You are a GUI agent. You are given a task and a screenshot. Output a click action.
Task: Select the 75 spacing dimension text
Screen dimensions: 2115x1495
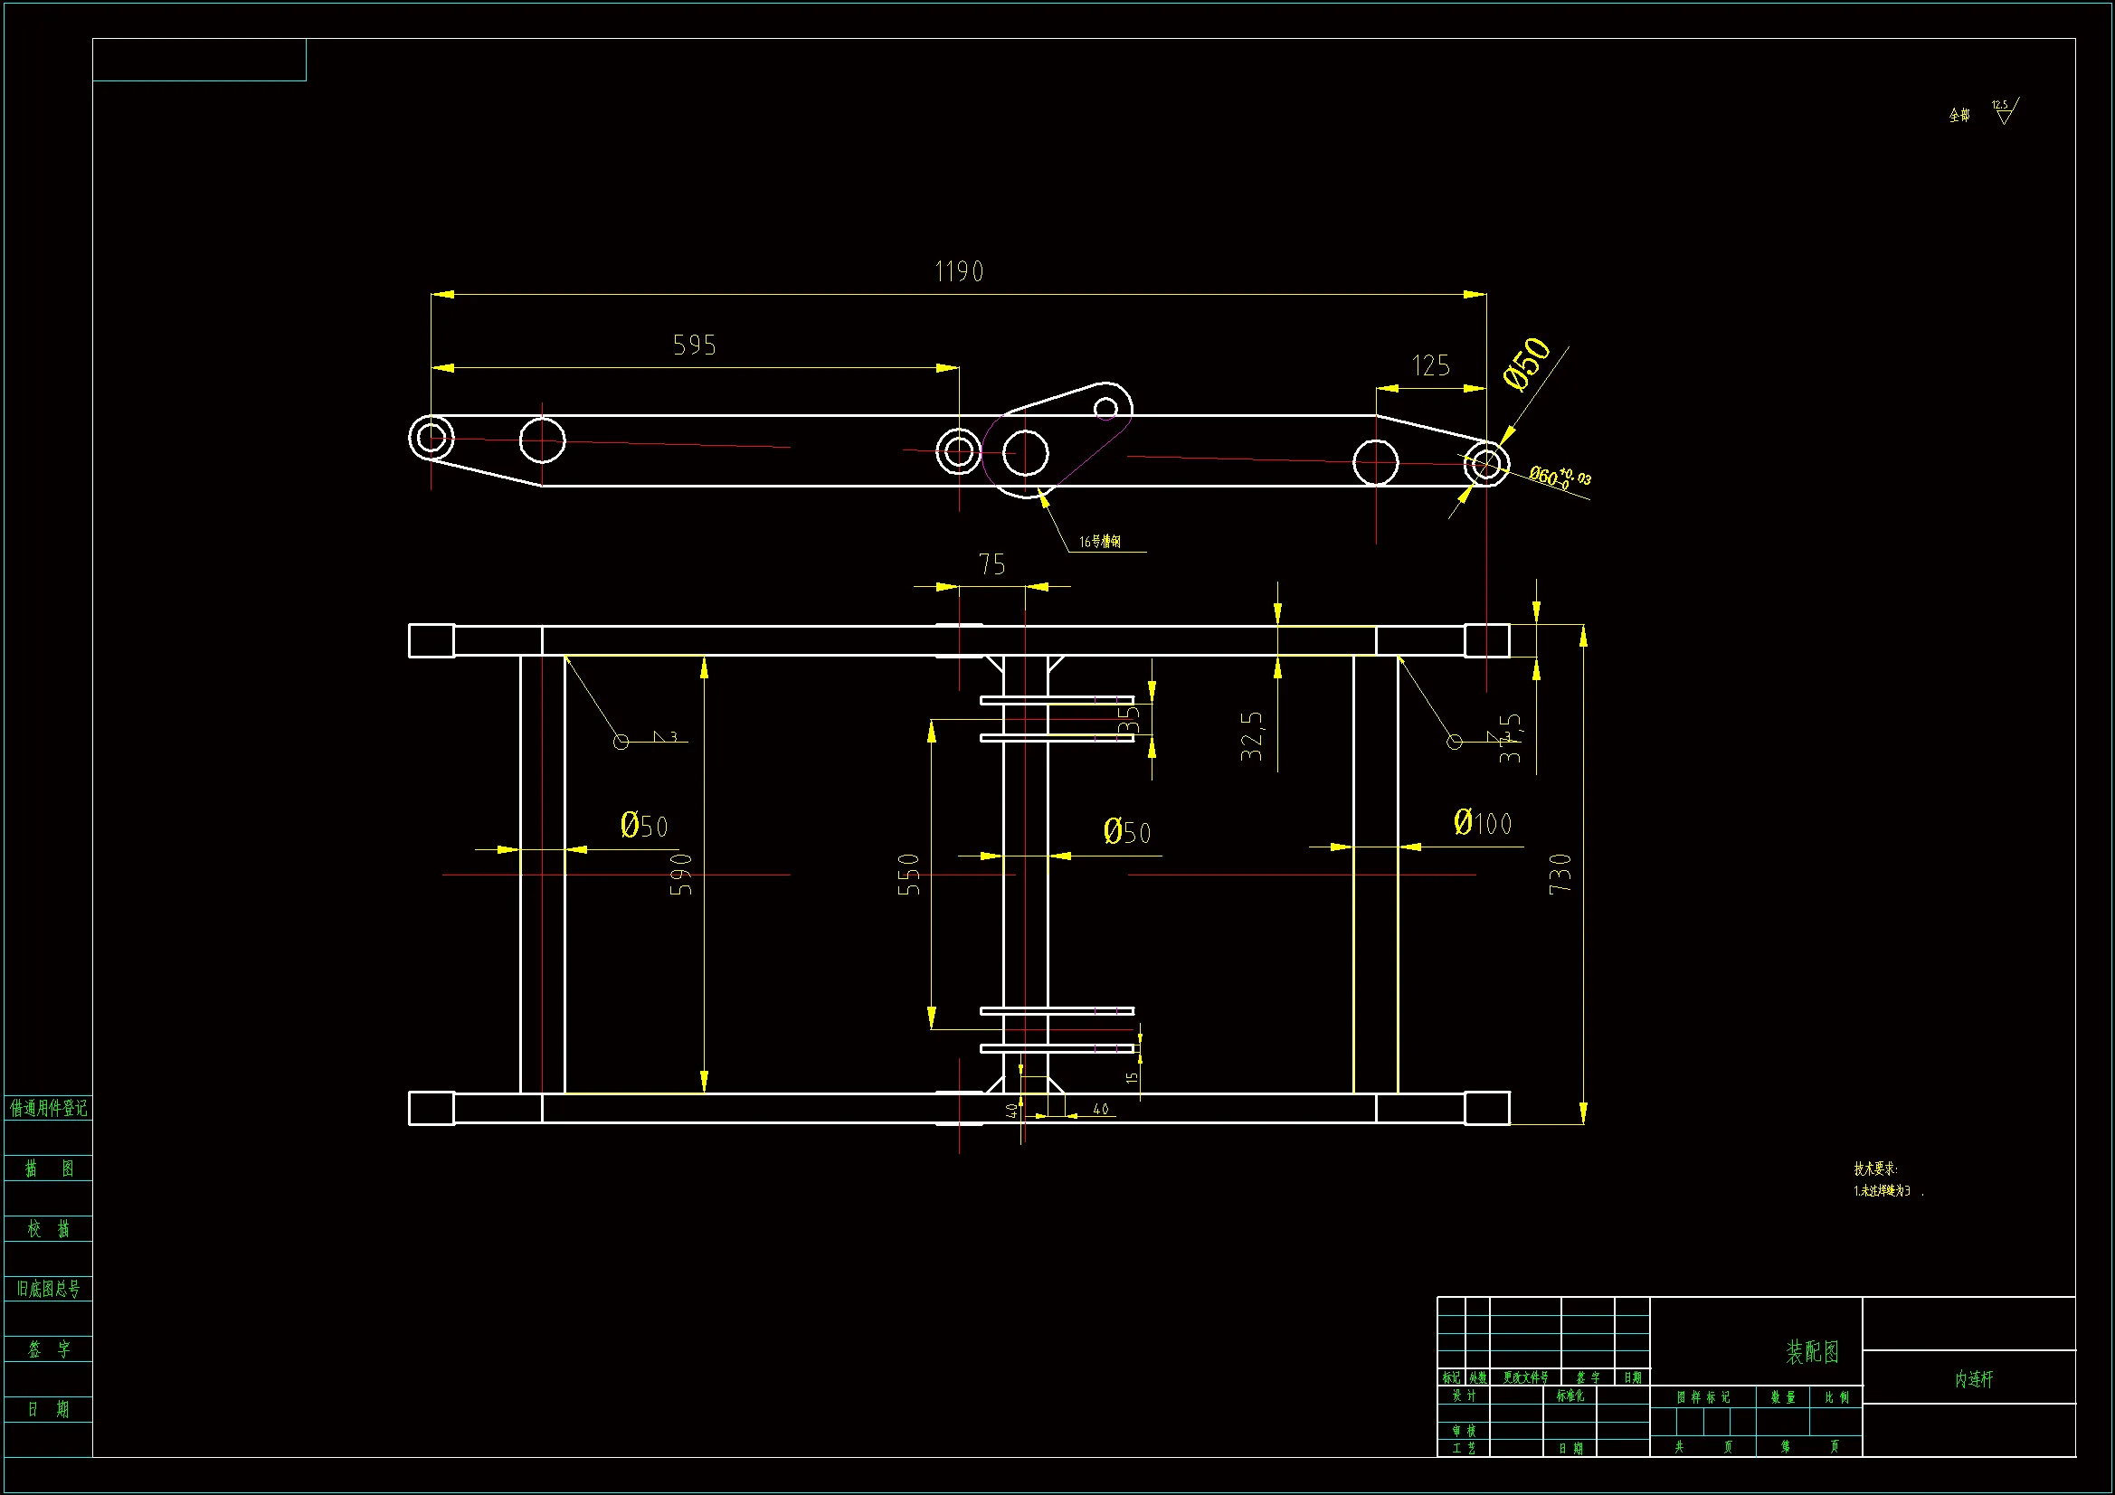coord(992,564)
